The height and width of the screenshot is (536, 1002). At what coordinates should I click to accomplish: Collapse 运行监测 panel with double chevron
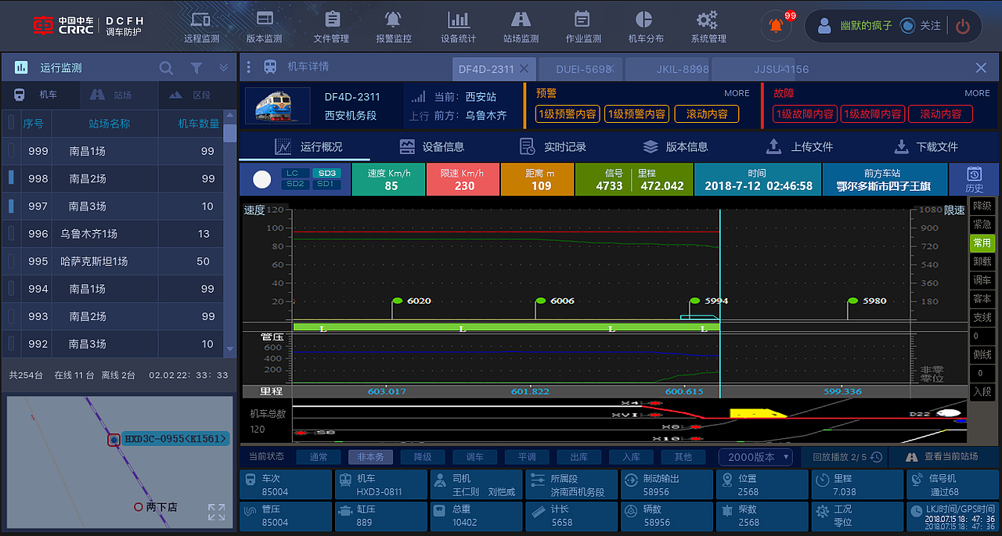[224, 68]
